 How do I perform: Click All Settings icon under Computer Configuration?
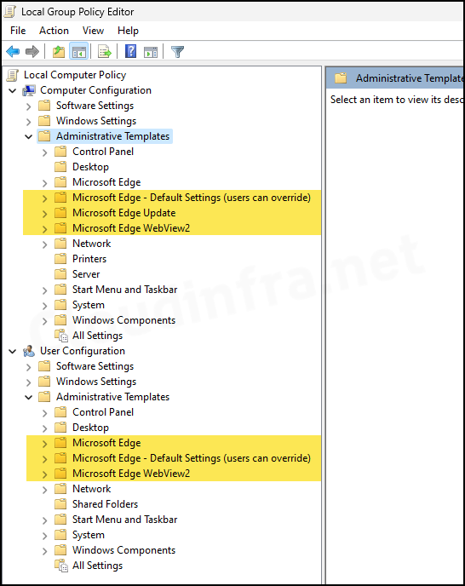[x=61, y=336]
